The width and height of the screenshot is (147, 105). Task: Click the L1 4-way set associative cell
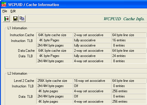[92, 61]
